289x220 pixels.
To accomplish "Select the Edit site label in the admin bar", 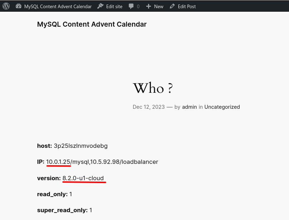I will click(x=114, y=6).
